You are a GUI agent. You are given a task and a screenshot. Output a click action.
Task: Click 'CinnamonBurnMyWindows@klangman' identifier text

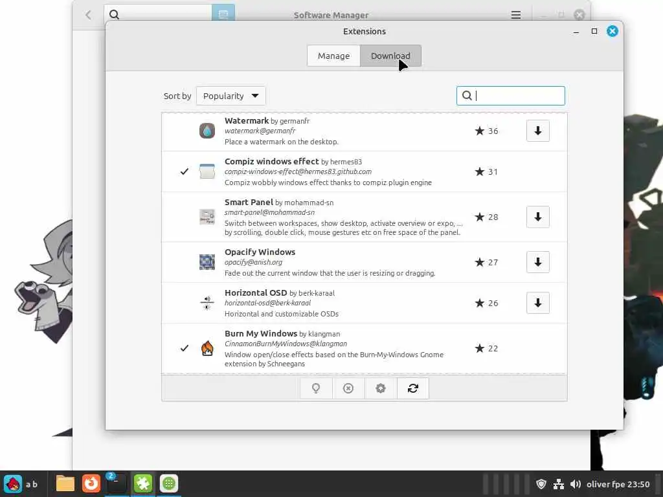click(286, 344)
